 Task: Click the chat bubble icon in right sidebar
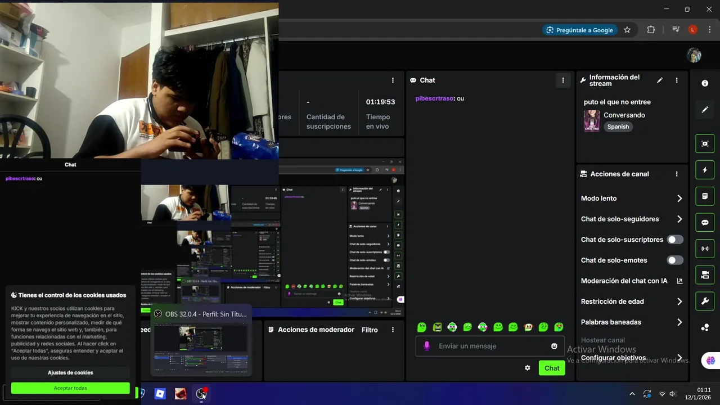[x=705, y=222]
